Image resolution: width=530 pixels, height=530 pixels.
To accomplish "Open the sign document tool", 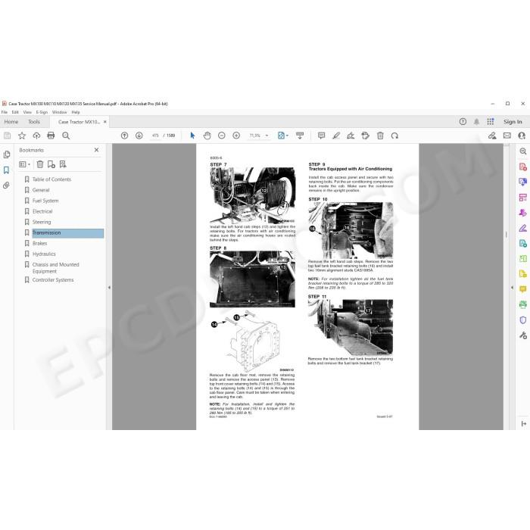I will 351,136.
